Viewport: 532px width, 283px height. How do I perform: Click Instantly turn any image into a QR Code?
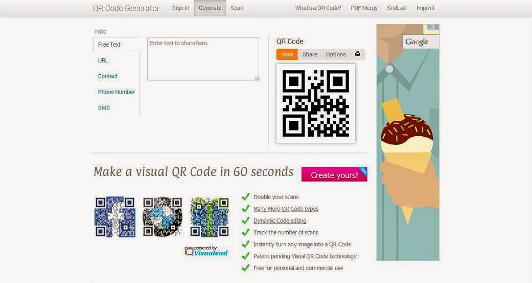tap(302, 244)
